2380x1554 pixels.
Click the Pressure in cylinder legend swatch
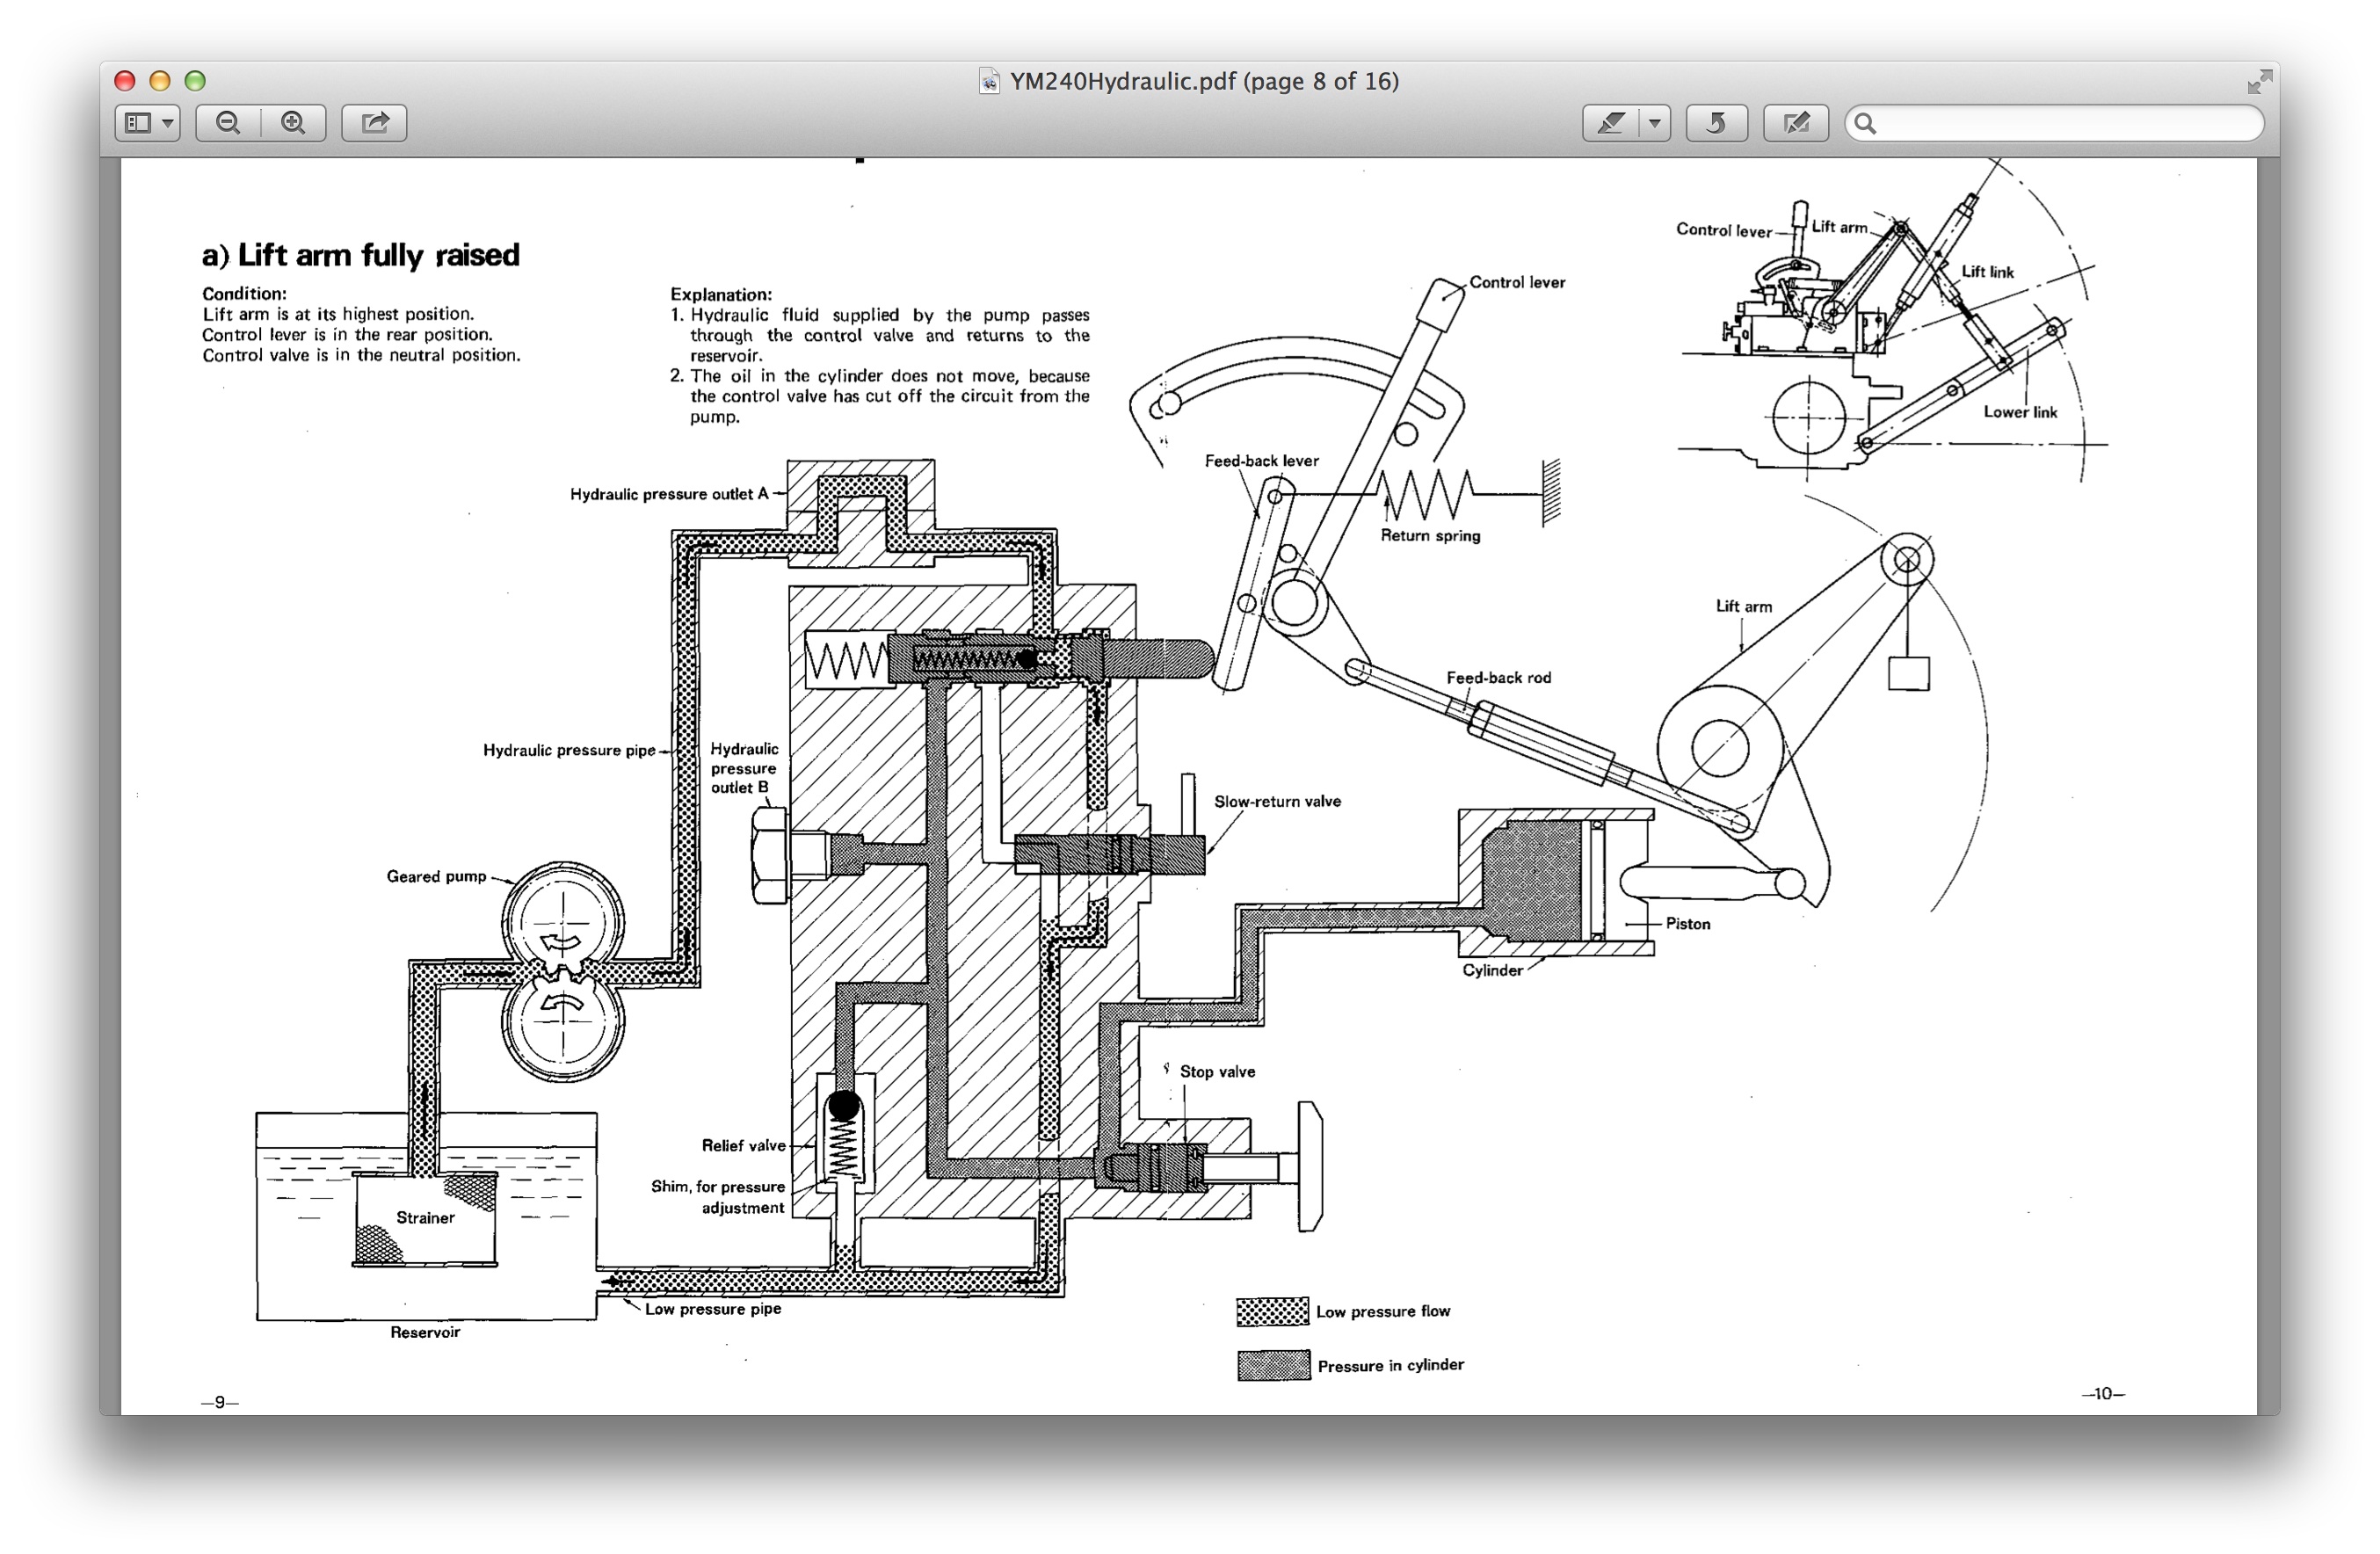(x=1273, y=1365)
